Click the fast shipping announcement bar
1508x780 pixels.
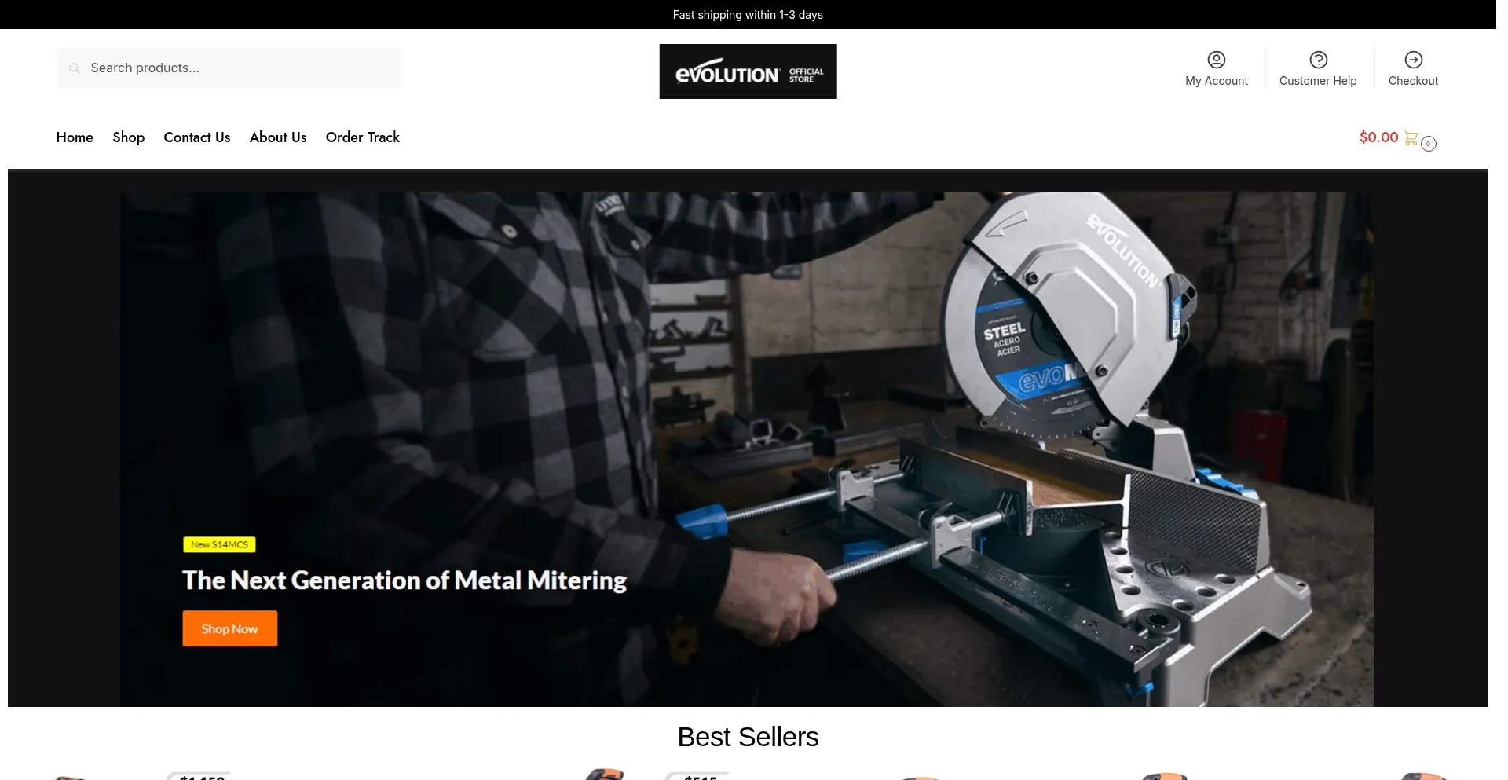point(748,15)
